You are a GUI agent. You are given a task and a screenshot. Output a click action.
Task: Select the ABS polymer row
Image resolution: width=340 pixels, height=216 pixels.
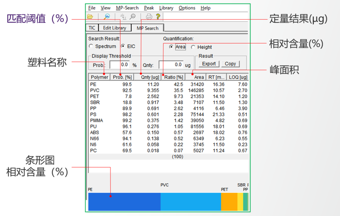169,133
